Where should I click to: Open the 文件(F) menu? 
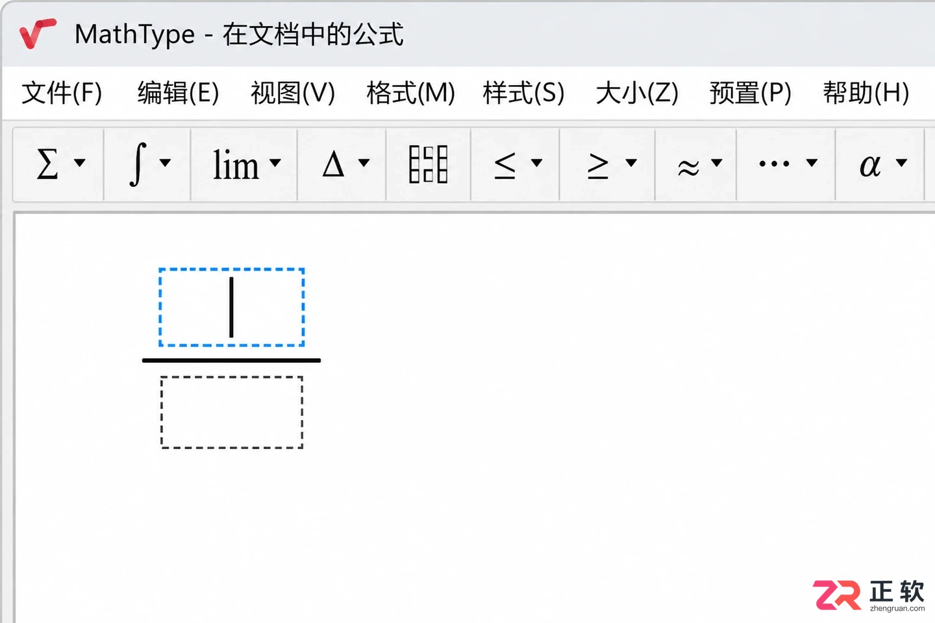62,93
